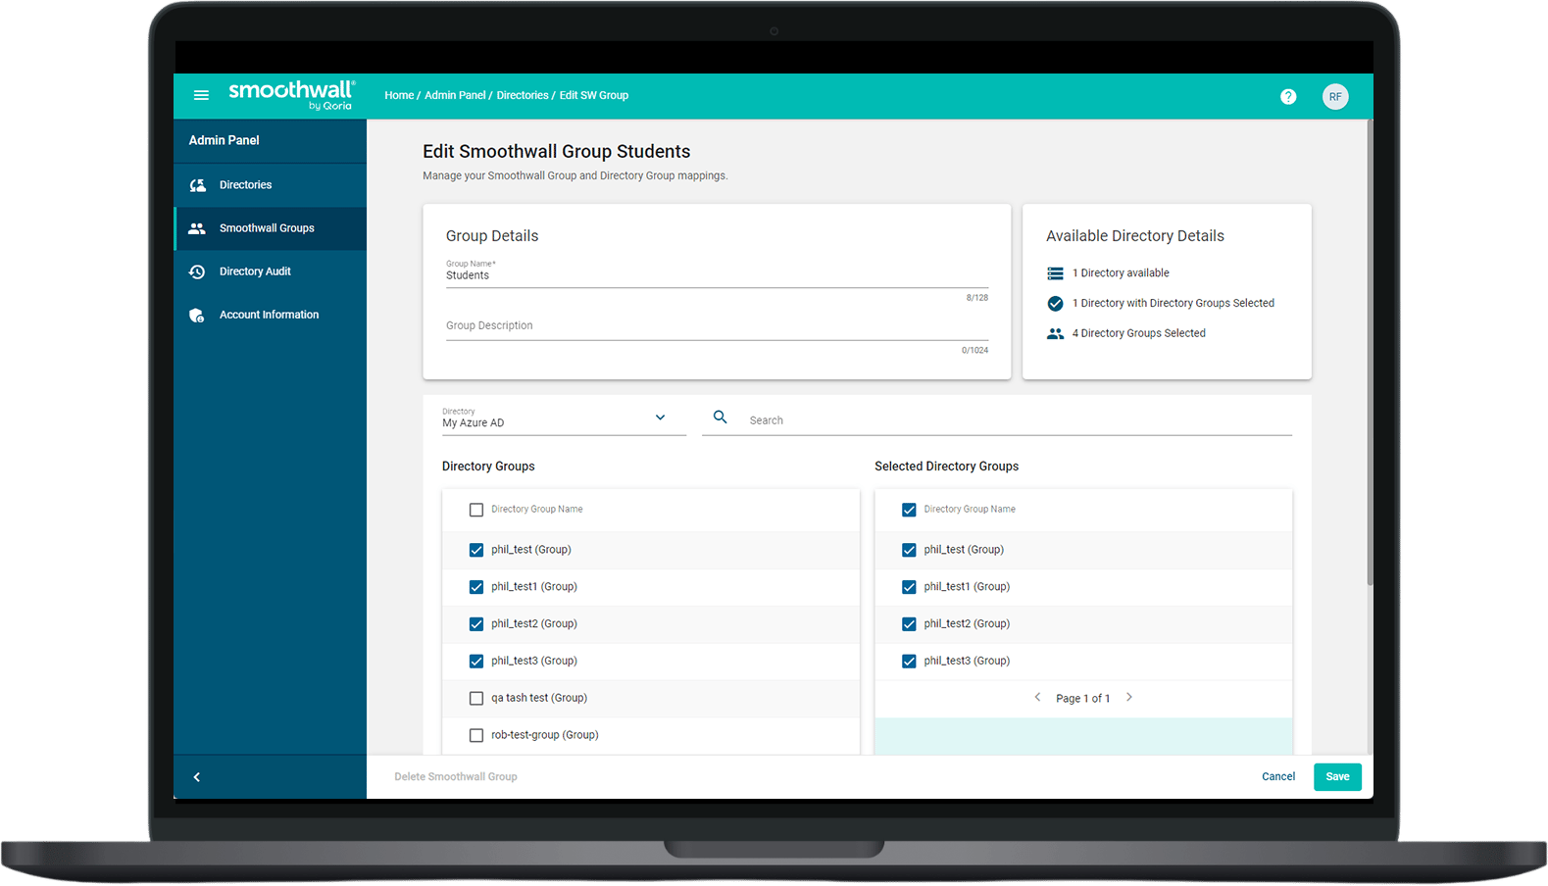
Task: Click the 'Selected Directory Groups' heading
Action: coord(947,467)
